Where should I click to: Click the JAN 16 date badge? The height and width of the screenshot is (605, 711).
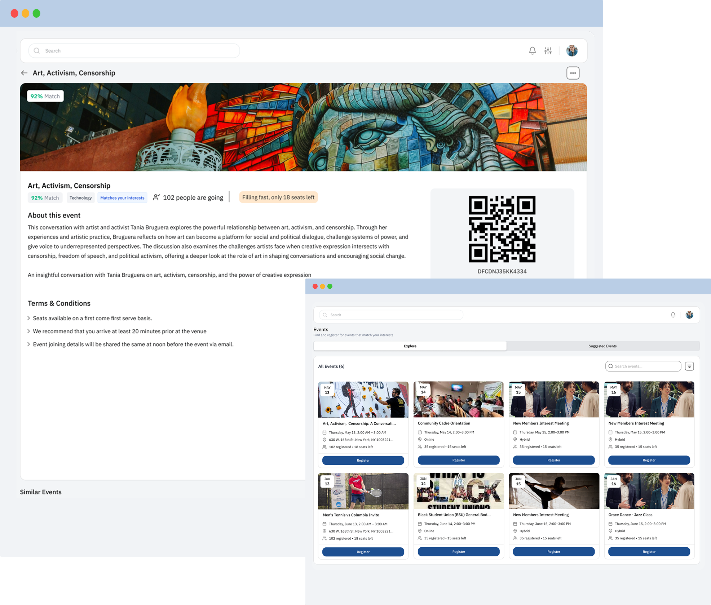(614, 481)
